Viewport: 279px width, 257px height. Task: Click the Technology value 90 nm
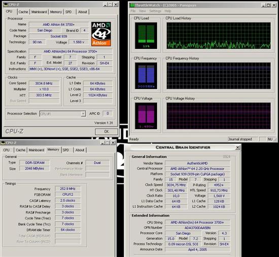point(37,42)
